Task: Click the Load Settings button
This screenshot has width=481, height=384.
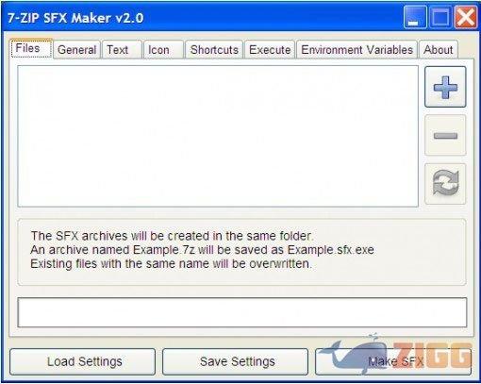Action: [83, 361]
